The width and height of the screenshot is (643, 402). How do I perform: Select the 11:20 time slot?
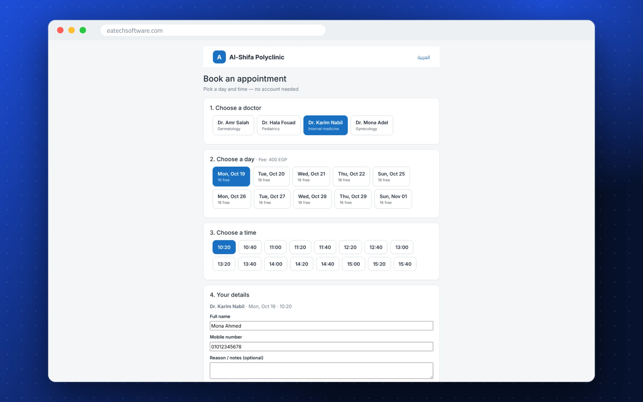pyautogui.click(x=300, y=247)
